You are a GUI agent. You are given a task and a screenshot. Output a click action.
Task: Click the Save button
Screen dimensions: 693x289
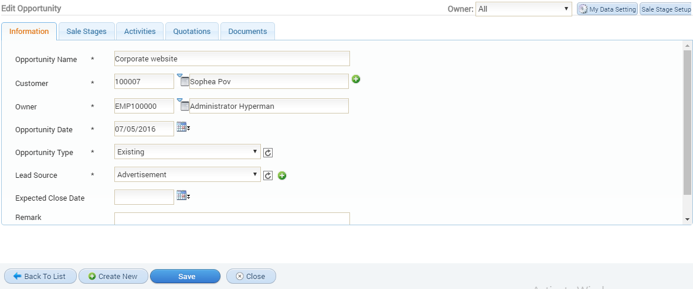(x=185, y=276)
